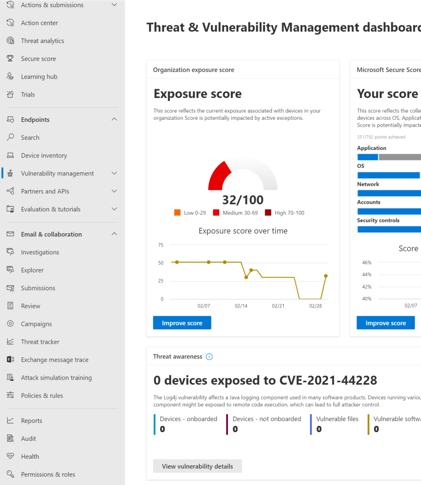Click View vulnerability details
Viewport: 421px width, 485px height.
click(x=197, y=466)
